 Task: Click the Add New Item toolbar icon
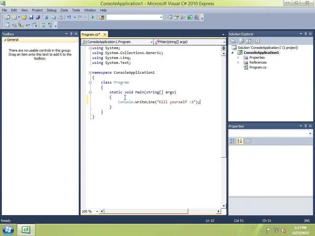coord(14,18)
